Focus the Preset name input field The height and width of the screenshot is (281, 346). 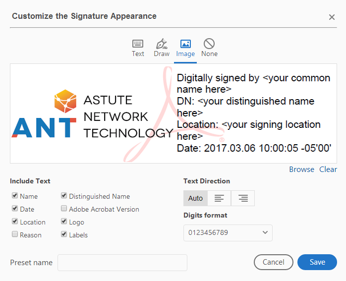click(122, 263)
